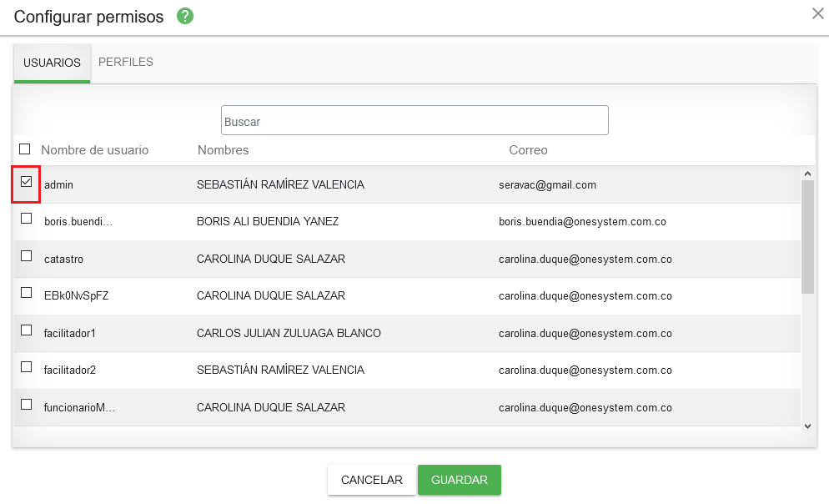Screen dimensions: 829x504
Task: Check the facilitador2 user checkbox
Action: point(27,367)
